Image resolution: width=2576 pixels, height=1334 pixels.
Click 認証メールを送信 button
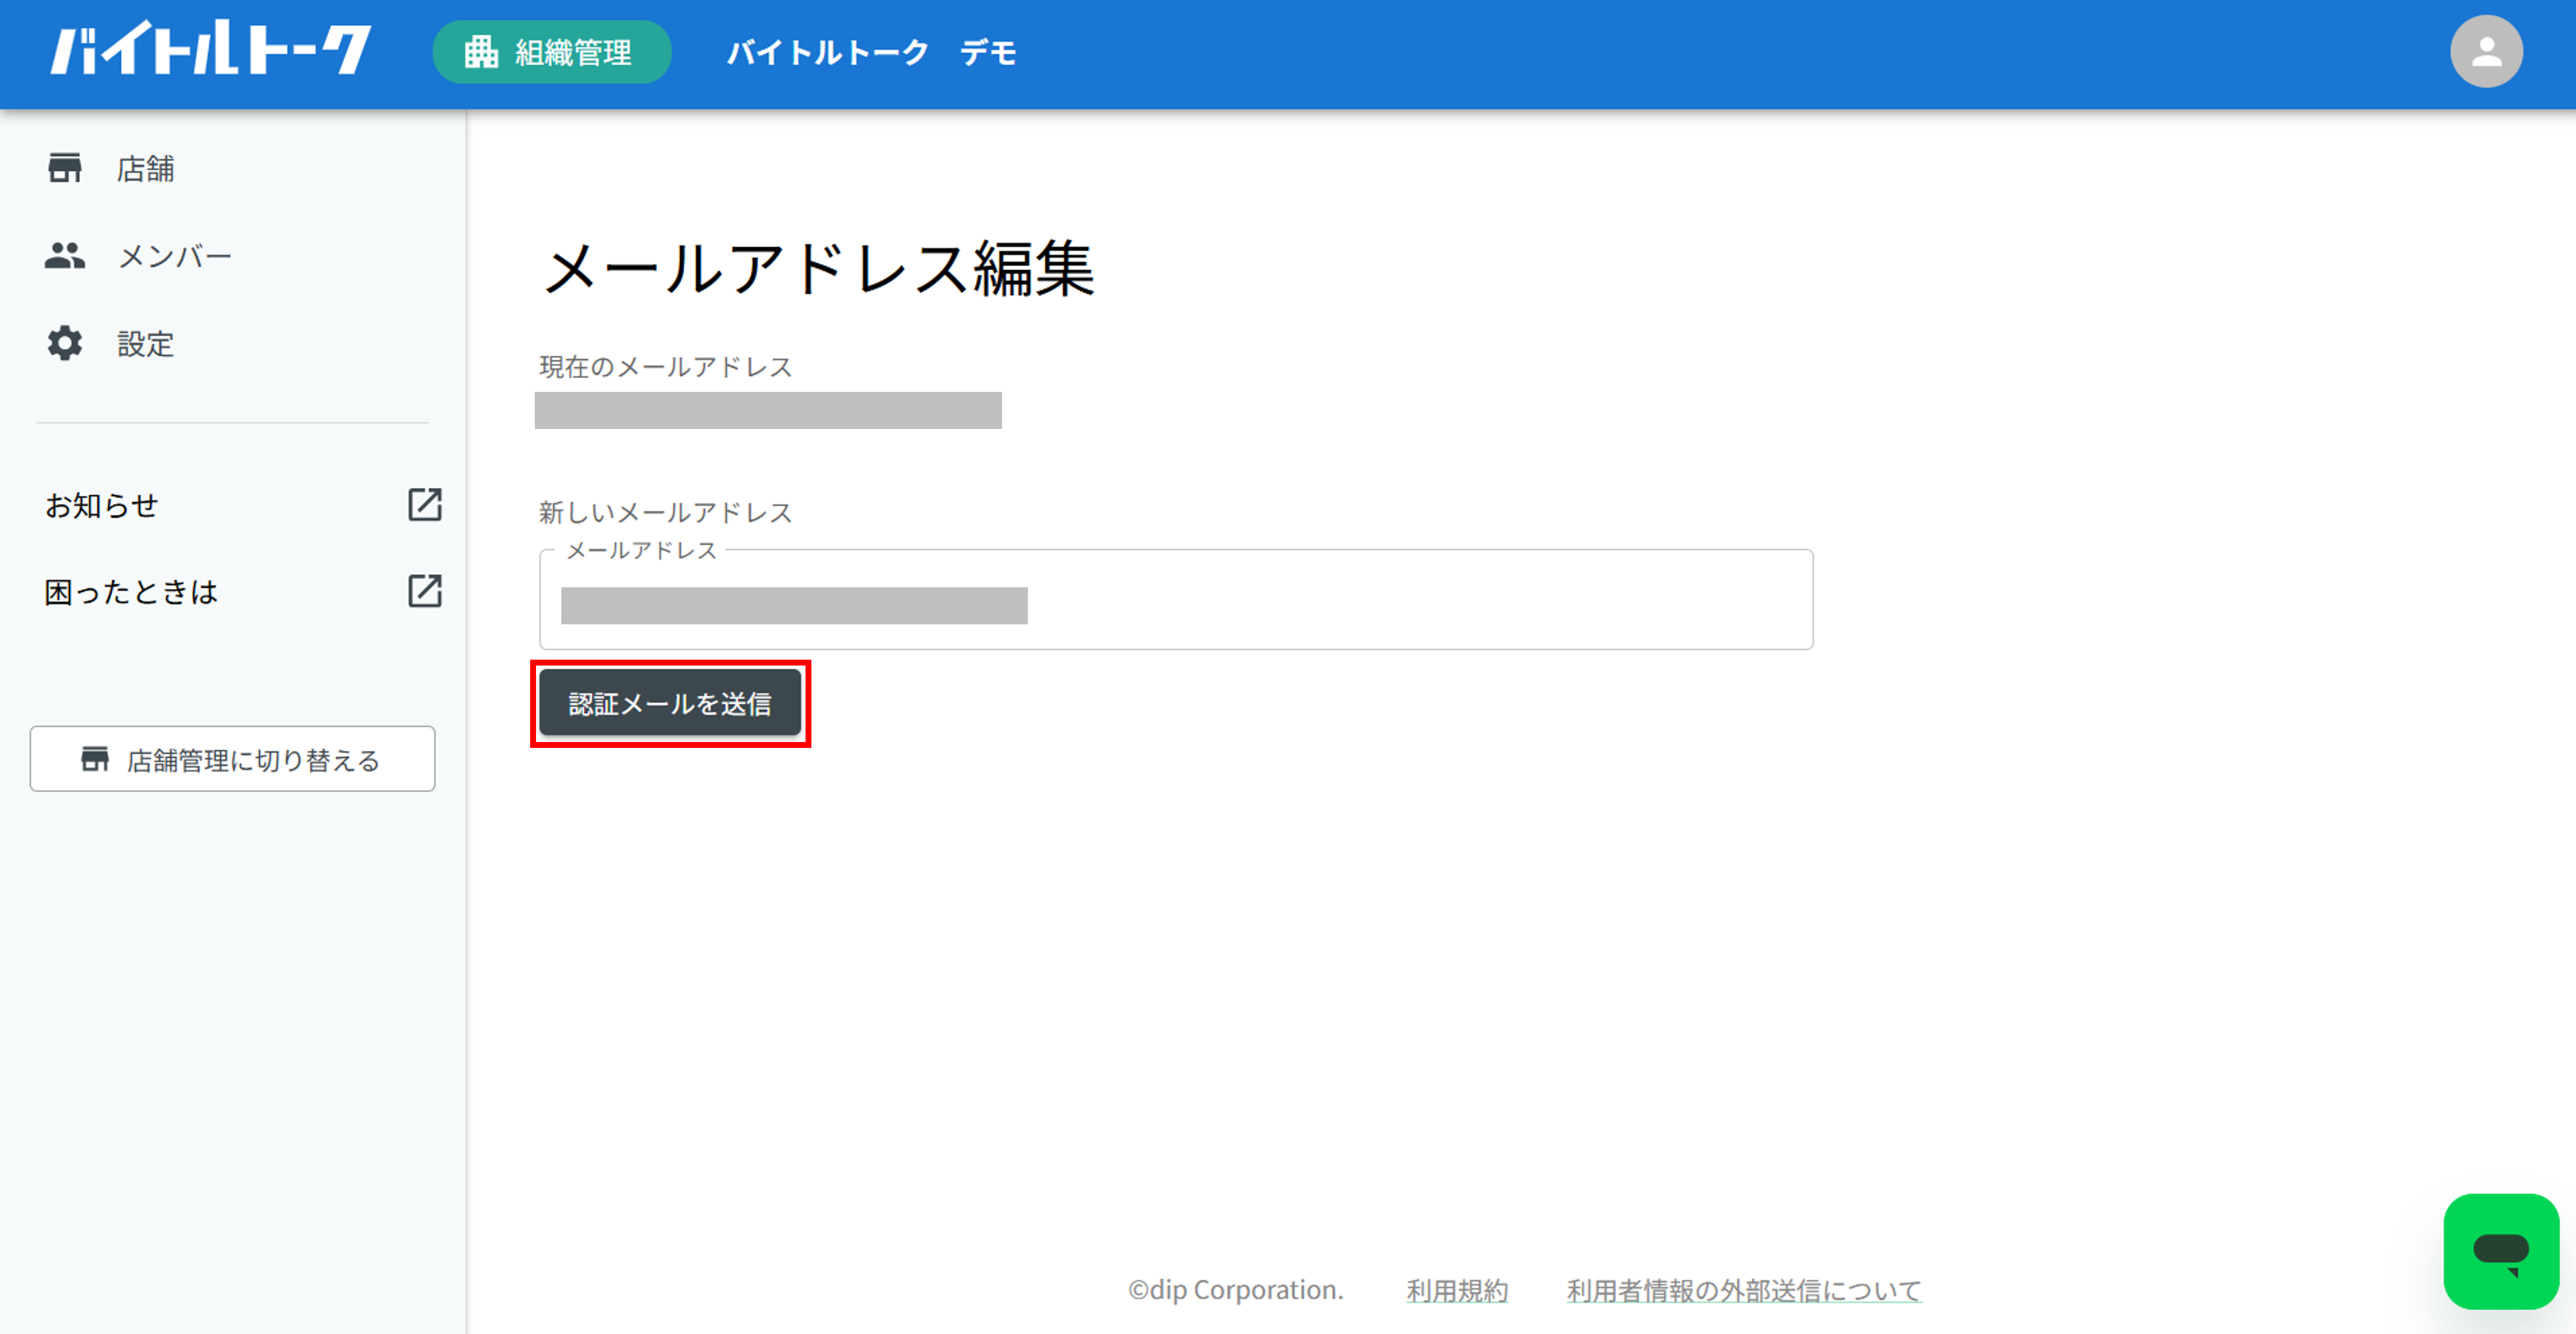click(x=670, y=703)
